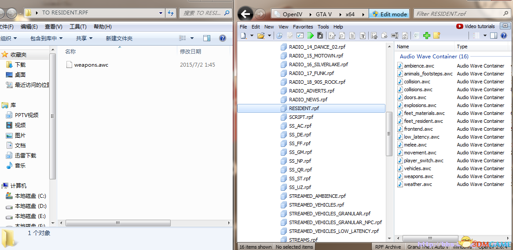Click the Name column header in OpenIV
The height and width of the screenshot is (250, 513).
[x=424, y=46]
